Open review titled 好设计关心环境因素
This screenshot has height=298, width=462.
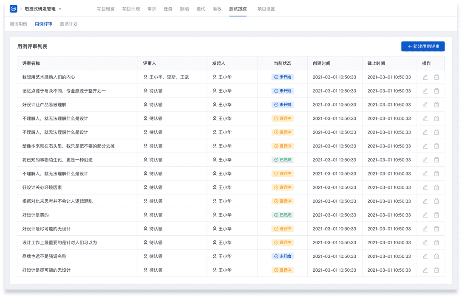(x=42, y=187)
